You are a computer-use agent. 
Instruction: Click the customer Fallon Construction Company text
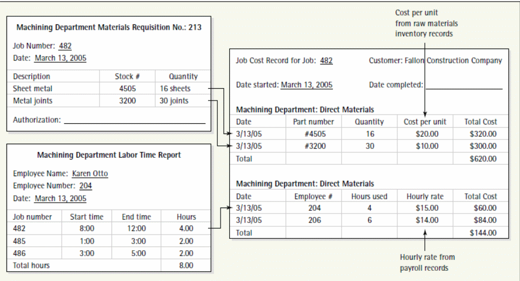pyautogui.click(x=453, y=61)
